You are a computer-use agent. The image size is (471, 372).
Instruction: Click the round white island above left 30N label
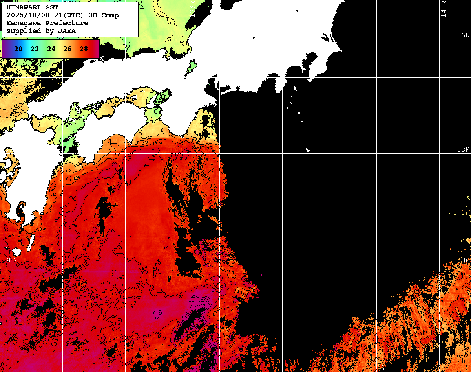[16, 251]
